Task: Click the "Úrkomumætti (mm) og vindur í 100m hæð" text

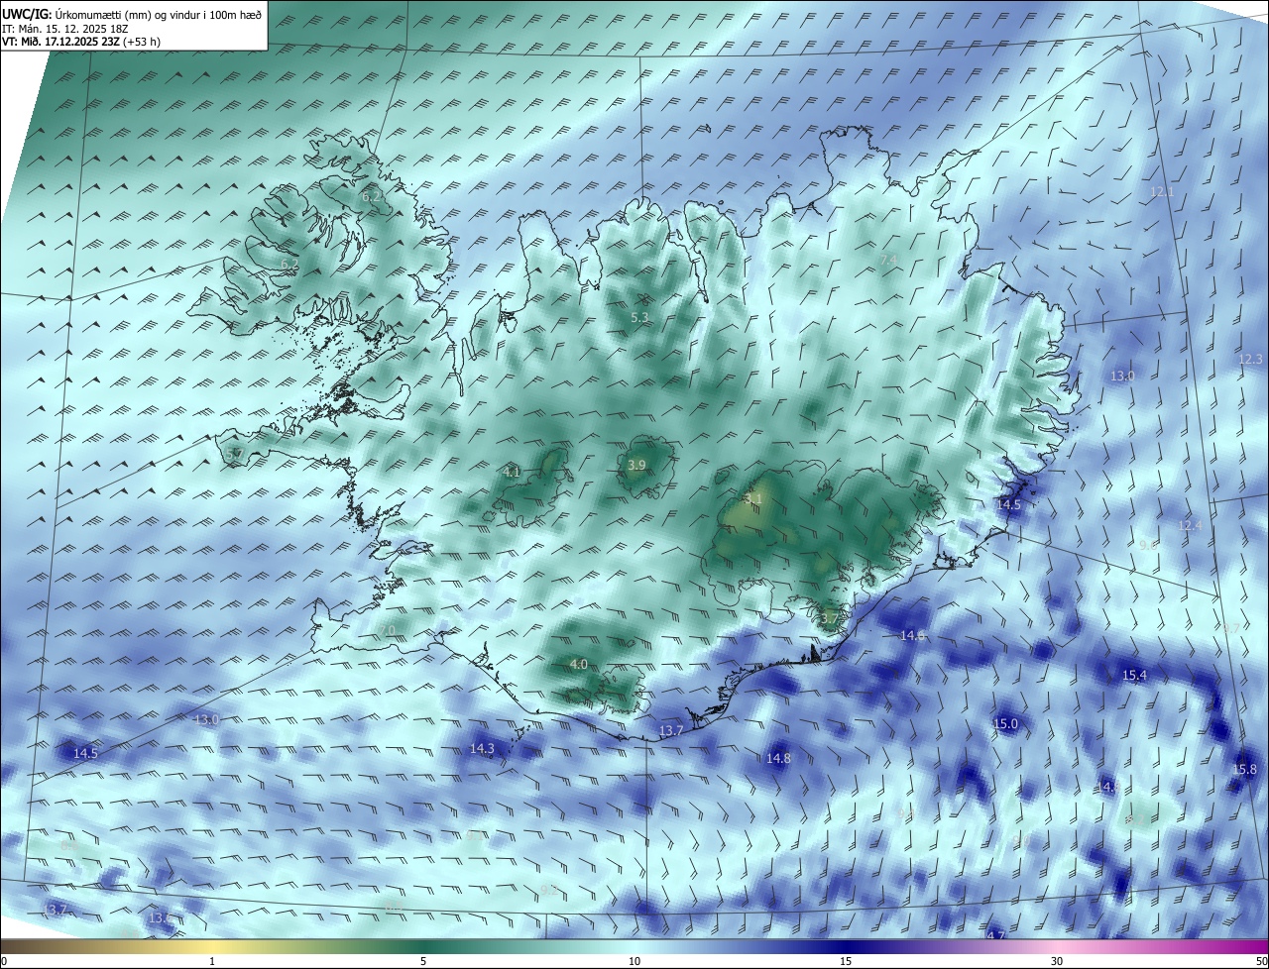Action: [159, 15]
